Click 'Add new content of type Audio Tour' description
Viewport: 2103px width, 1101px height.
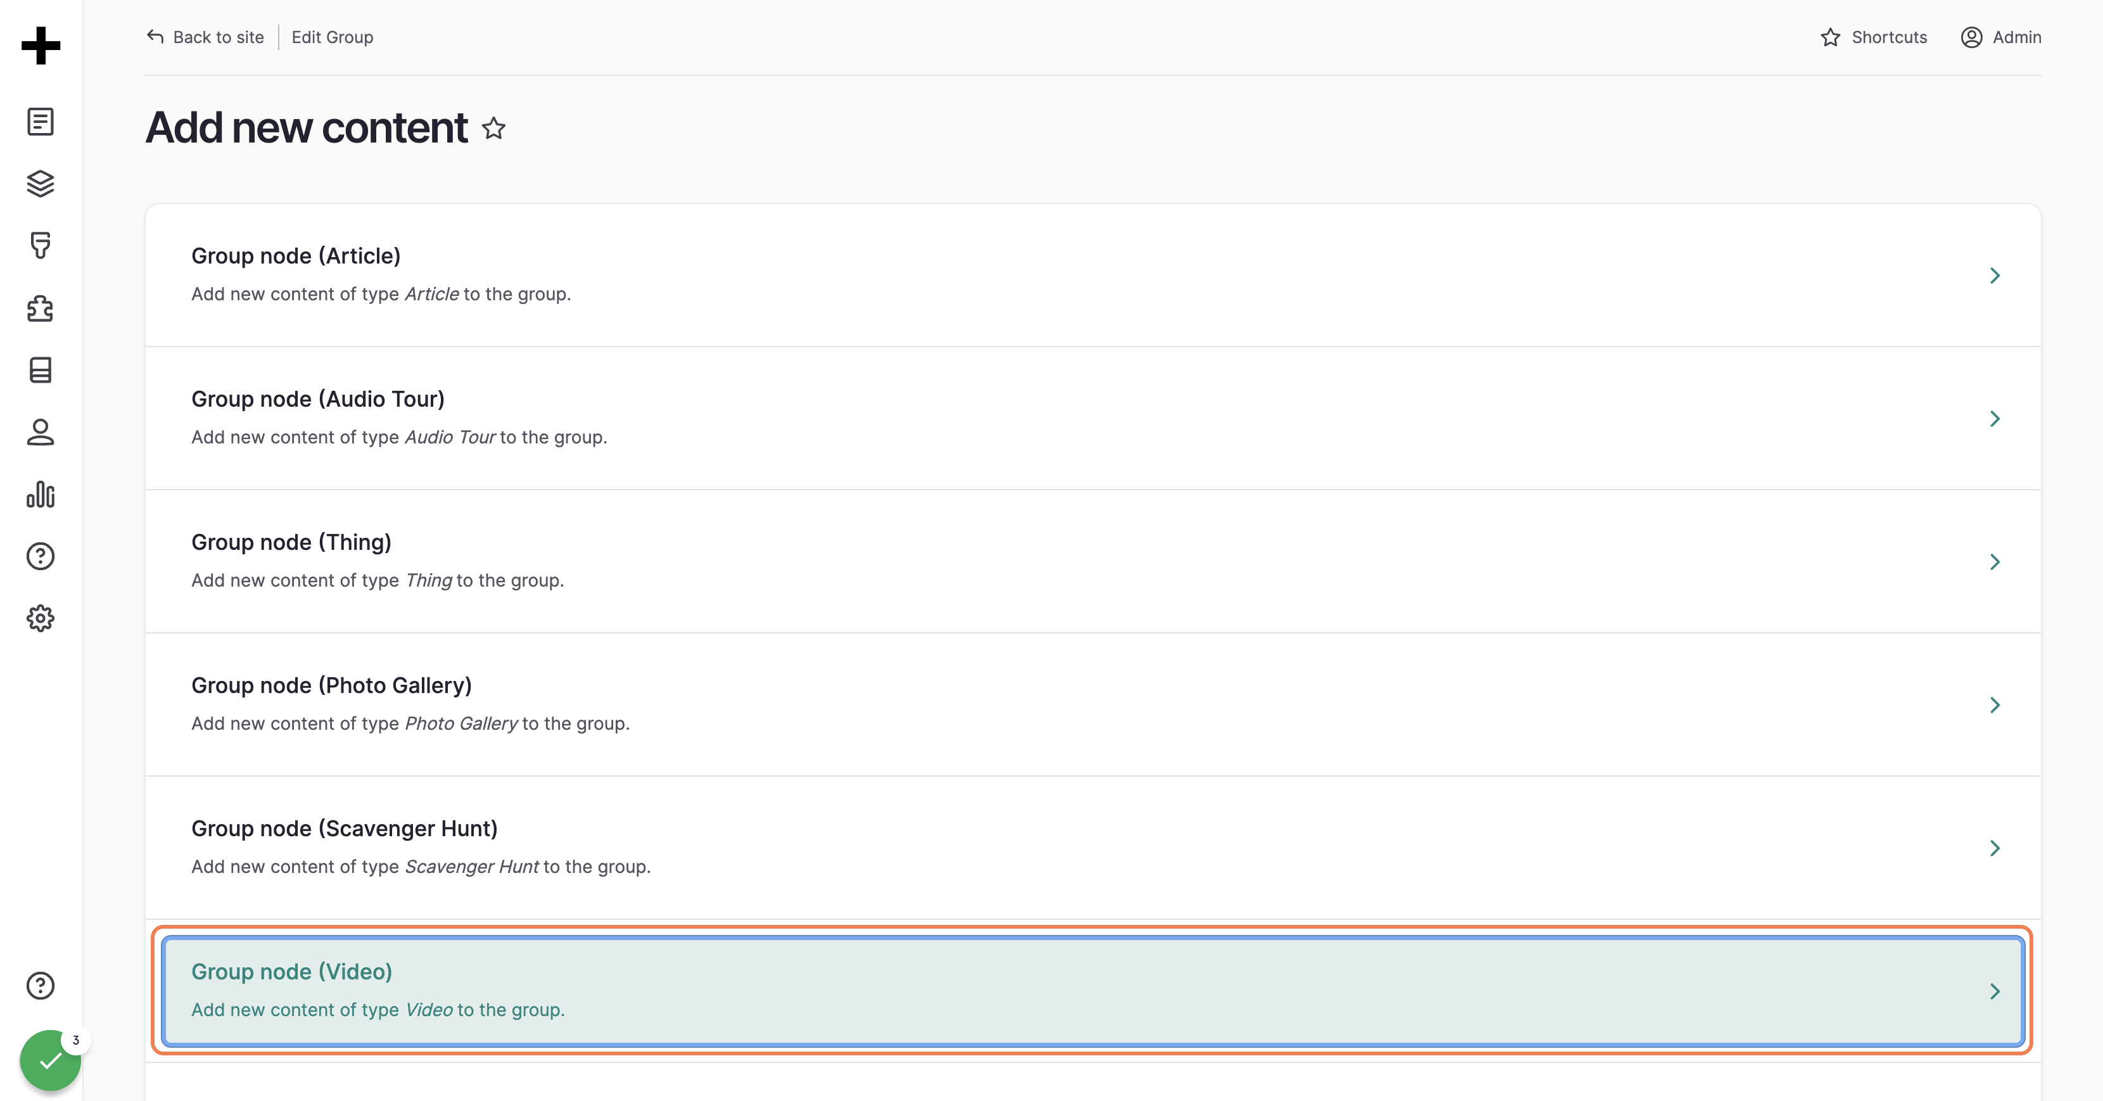399,438
